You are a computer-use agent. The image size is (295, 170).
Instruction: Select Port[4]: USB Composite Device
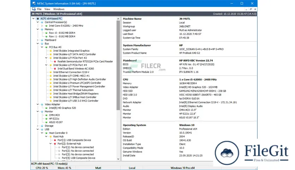pos(78,158)
